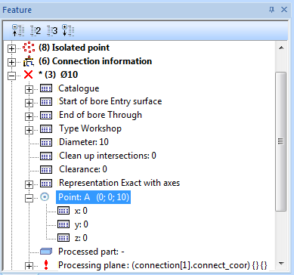Click the red exclamation Processing plane icon
This screenshot has height=275, width=294.
[45, 265]
